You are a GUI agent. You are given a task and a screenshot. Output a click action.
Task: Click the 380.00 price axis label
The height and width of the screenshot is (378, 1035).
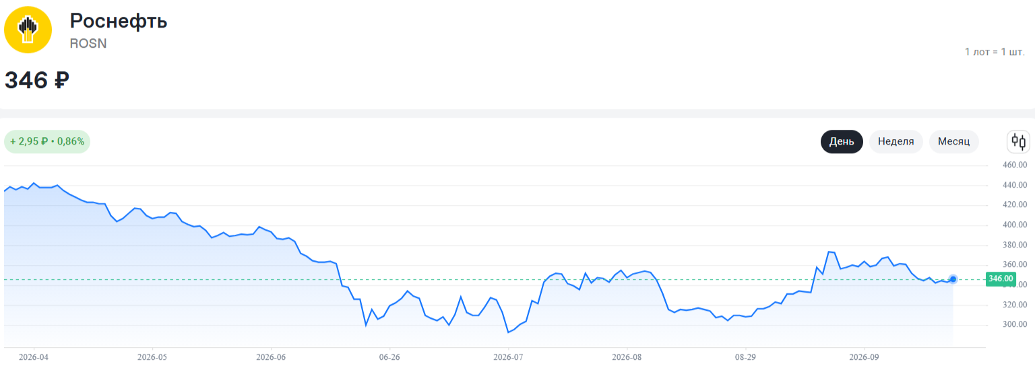(1015, 245)
